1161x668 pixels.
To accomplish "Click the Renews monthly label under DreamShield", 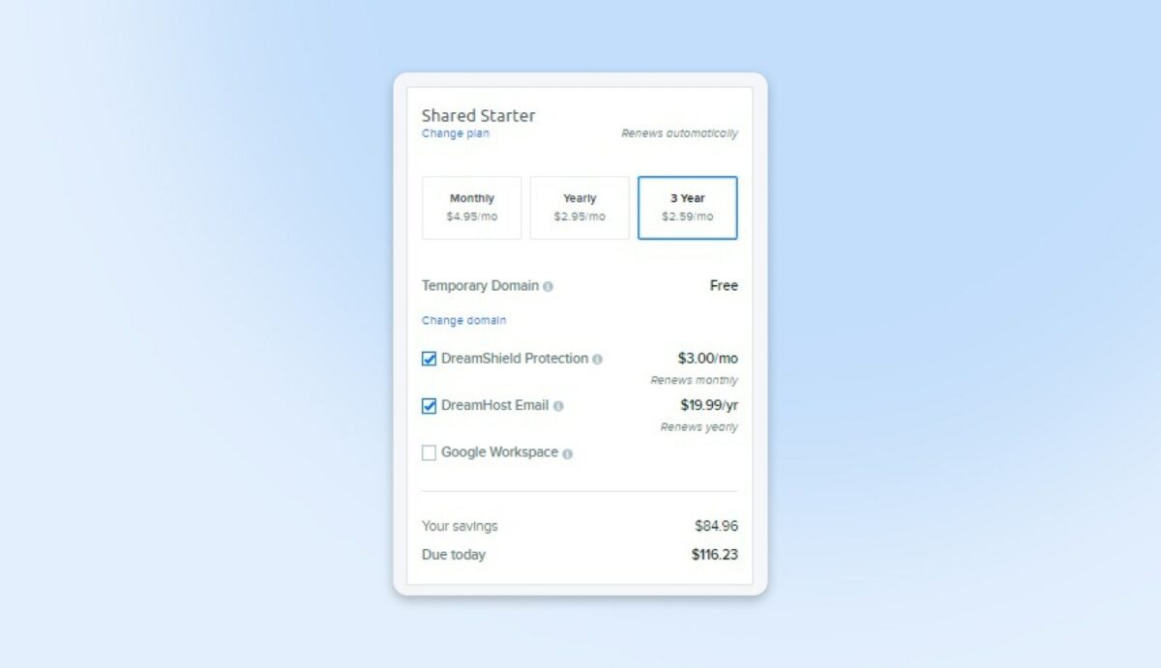I will click(x=695, y=380).
